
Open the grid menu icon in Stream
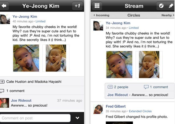pos(97,6)
